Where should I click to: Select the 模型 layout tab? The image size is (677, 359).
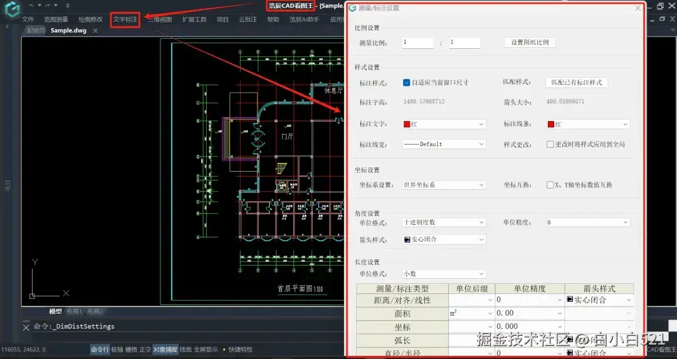click(55, 311)
